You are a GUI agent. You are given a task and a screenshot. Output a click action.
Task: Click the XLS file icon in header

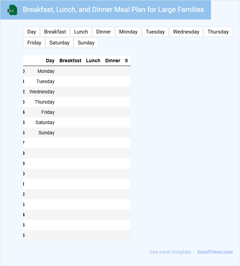coord(12,10)
